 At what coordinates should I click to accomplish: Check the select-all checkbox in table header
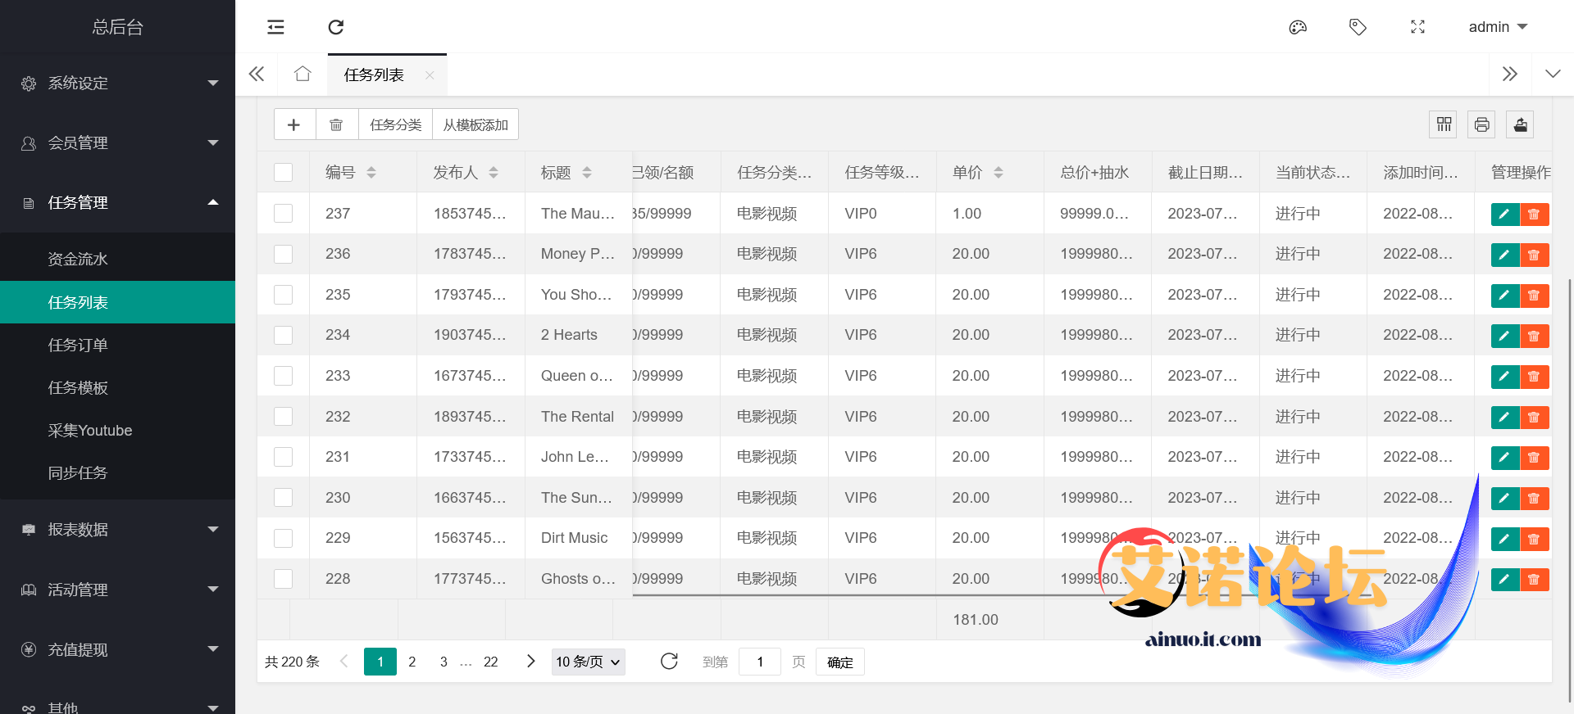[283, 173]
